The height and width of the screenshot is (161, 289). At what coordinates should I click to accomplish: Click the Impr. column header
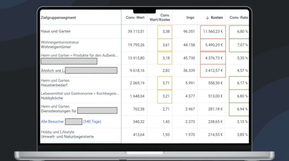191,18
